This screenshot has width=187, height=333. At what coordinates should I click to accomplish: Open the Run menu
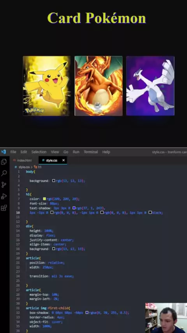76,152
